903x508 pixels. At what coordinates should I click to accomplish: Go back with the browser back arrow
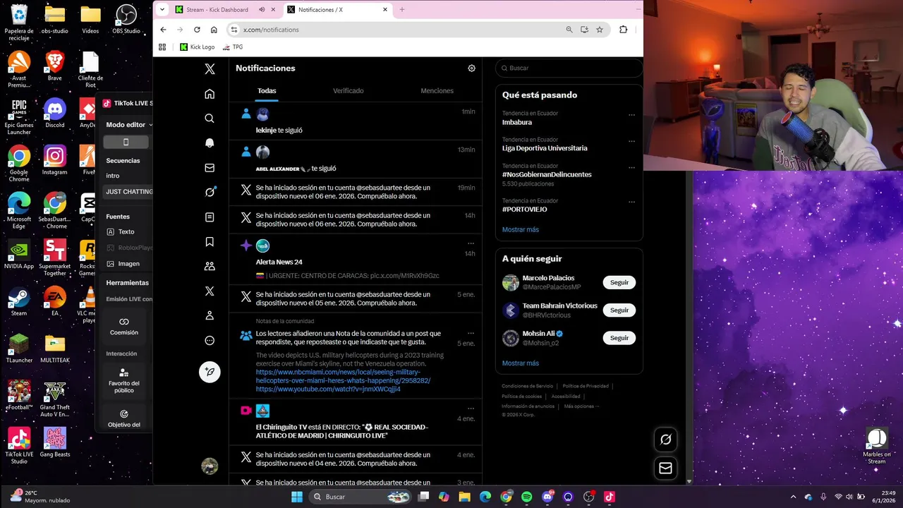163,30
